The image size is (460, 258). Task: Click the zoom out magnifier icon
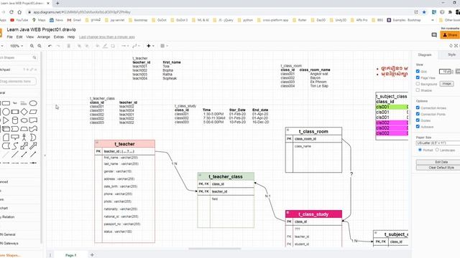click(40, 46)
